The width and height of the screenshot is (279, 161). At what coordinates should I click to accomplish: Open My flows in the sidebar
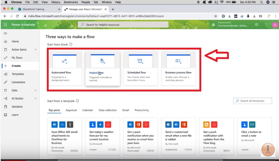[x=17, y=58]
